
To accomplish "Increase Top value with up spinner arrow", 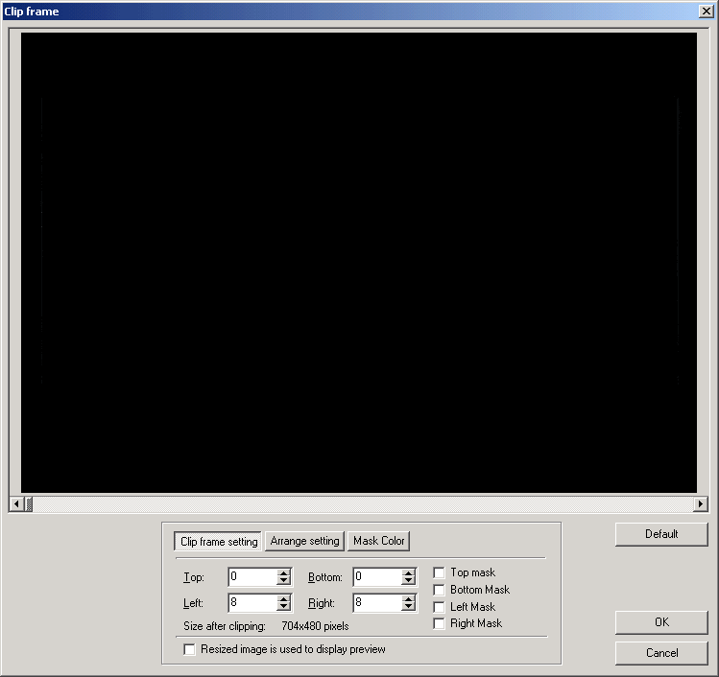I will (x=284, y=573).
